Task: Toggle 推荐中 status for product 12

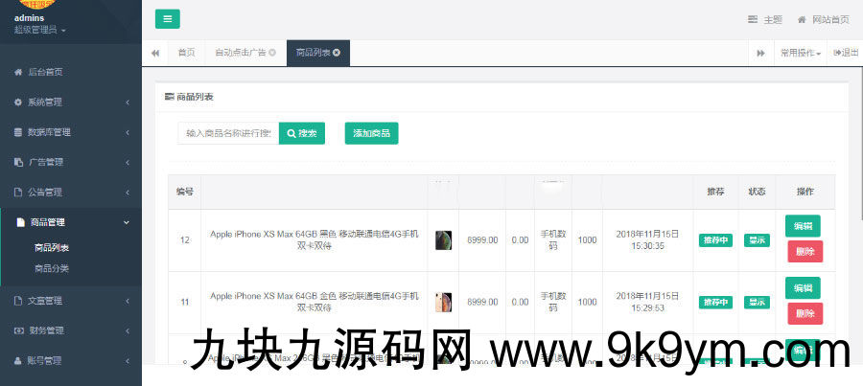Action: pos(715,239)
